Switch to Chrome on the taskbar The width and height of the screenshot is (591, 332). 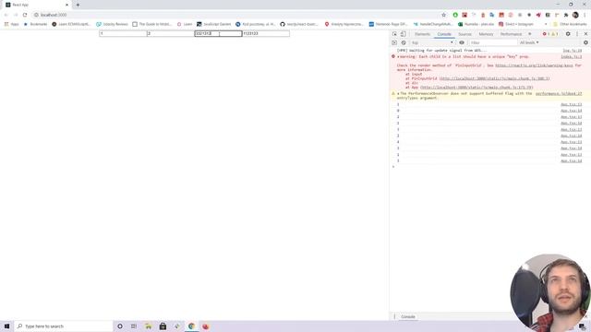(191, 326)
